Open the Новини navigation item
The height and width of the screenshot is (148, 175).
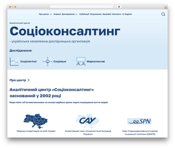(57, 14)
